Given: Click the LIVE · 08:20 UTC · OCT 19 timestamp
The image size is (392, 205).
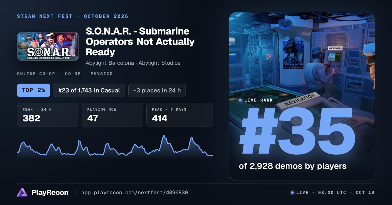Looking at the screenshot, I should tap(335, 193).
